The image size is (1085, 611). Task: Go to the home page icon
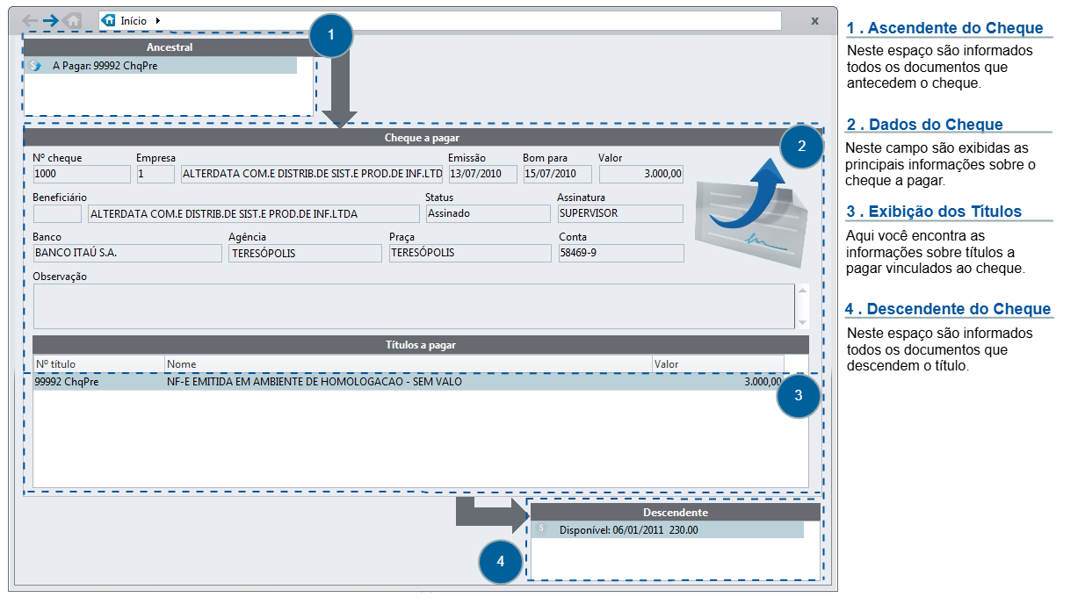click(x=73, y=19)
